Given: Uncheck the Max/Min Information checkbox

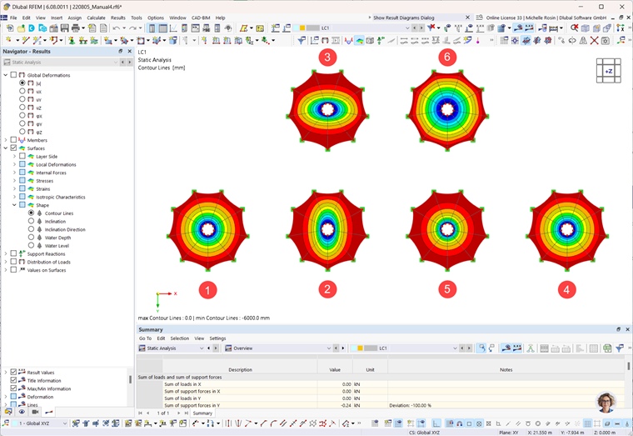Looking at the screenshot, I should click(x=13, y=388).
